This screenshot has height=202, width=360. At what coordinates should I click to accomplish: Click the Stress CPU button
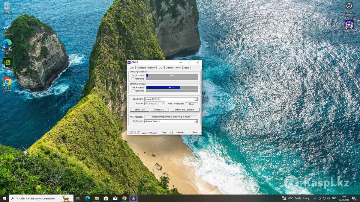(159, 110)
